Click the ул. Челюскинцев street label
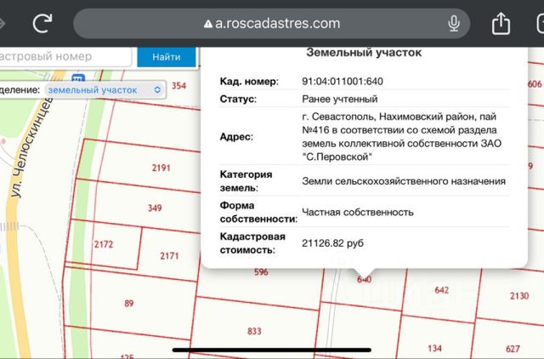Image resolution: width=544 pixels, height=359 pixels. click(x=31, y=147)
